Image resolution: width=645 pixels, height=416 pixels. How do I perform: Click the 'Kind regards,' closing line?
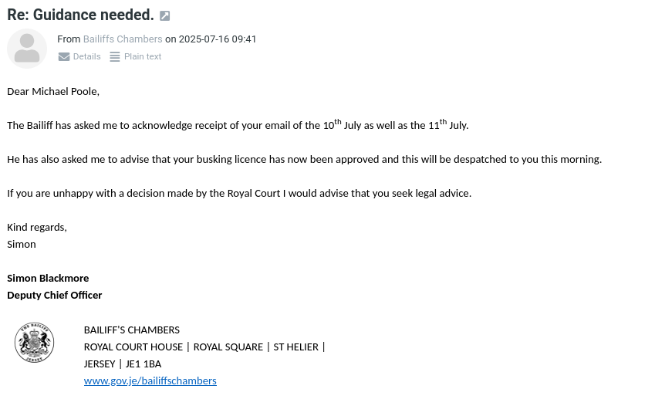tap(37, 227)
